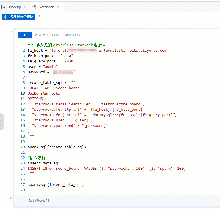Click the DataFrame[] output text
The image size is (220, 209).
tap(39, 201)
